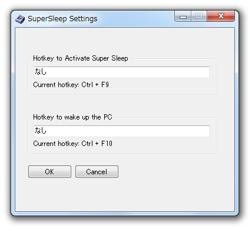Click the 'Hotkey to wake up the PC' label
The height and width of the screenshot is (229, 252).
coord(72,117)
